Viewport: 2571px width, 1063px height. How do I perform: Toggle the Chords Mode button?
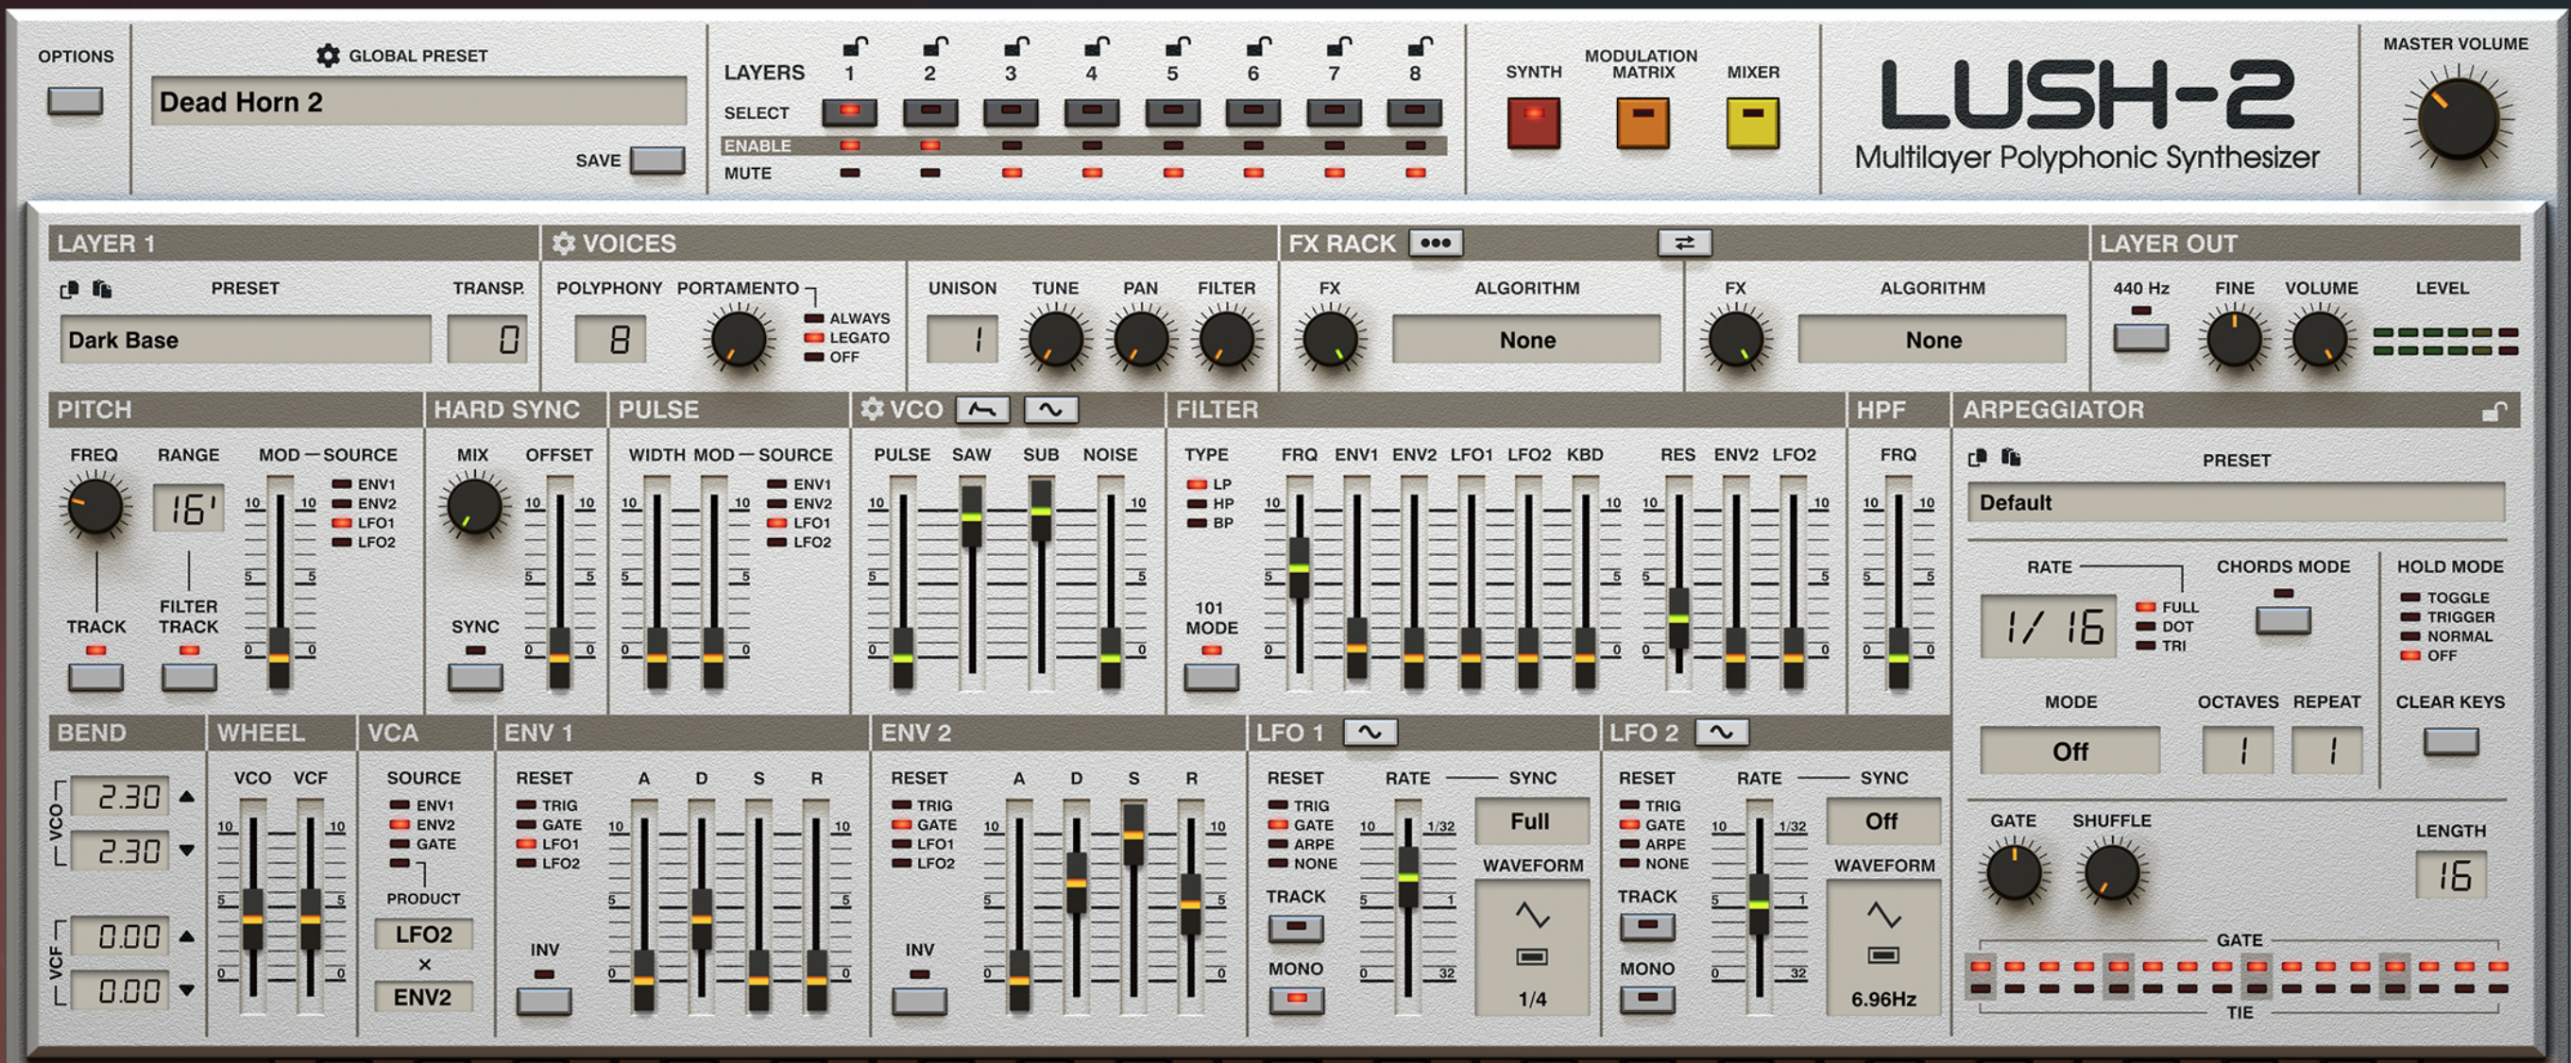tap(2284, 620)
